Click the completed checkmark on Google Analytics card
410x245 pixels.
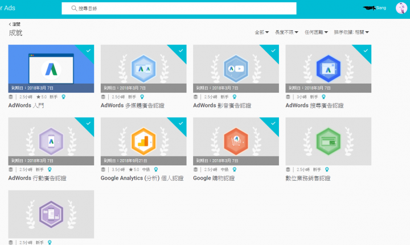click(x=181, y=123)
